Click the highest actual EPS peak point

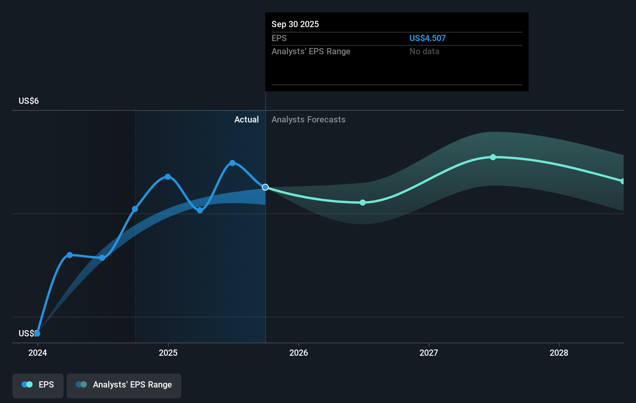tap(232, 163)
